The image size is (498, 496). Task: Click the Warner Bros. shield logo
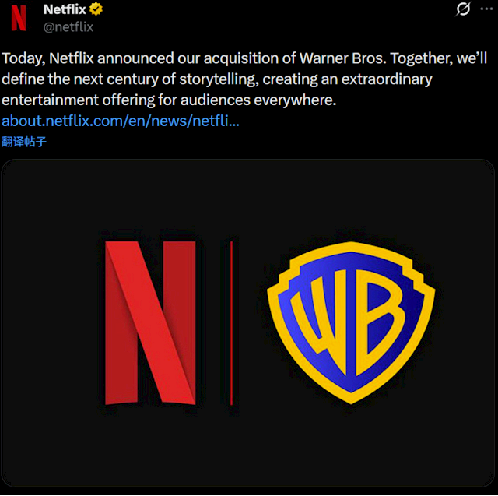[351, 322]
